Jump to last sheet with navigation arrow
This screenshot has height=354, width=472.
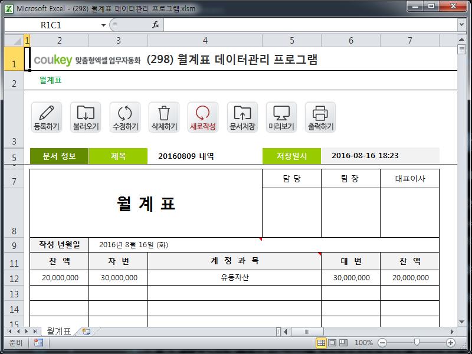click(x=35, y=332)
